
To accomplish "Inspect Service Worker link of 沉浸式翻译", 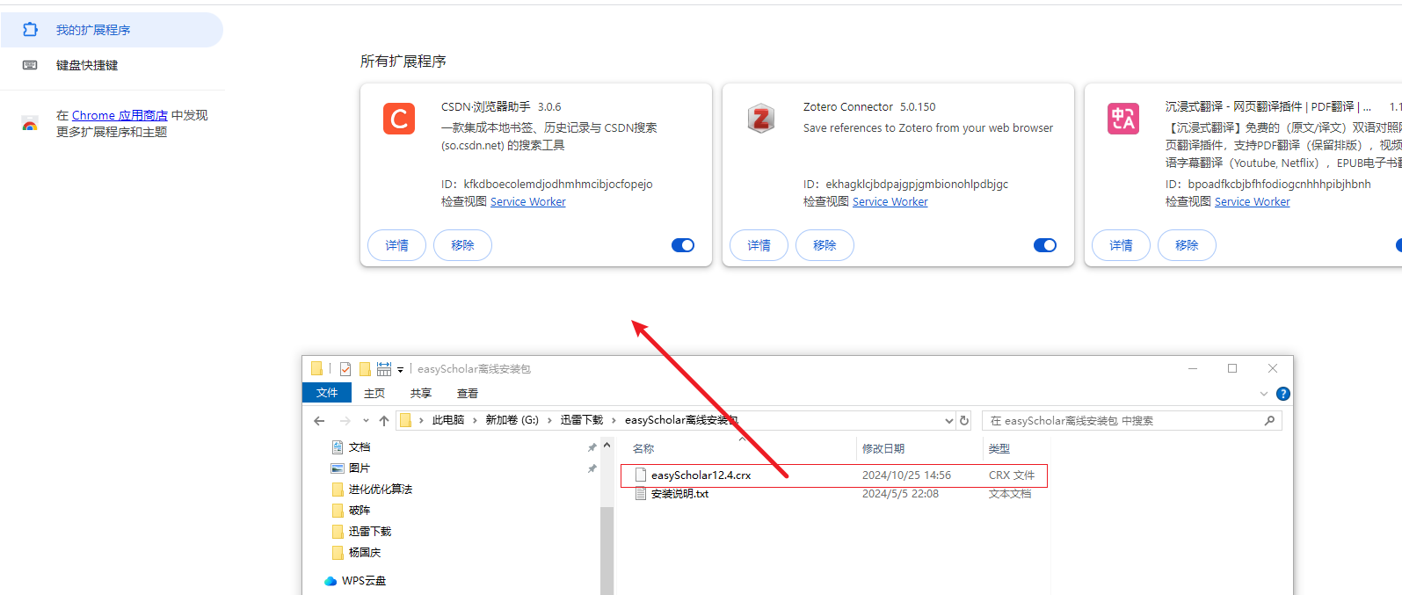I will pos(1252,202).
